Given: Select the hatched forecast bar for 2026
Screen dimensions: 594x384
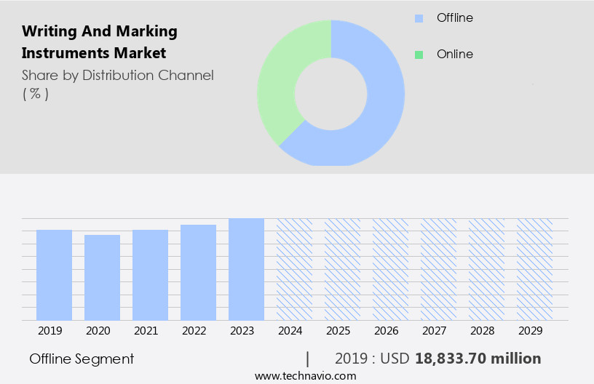Looking at the screenshot, I should [390, 269].
